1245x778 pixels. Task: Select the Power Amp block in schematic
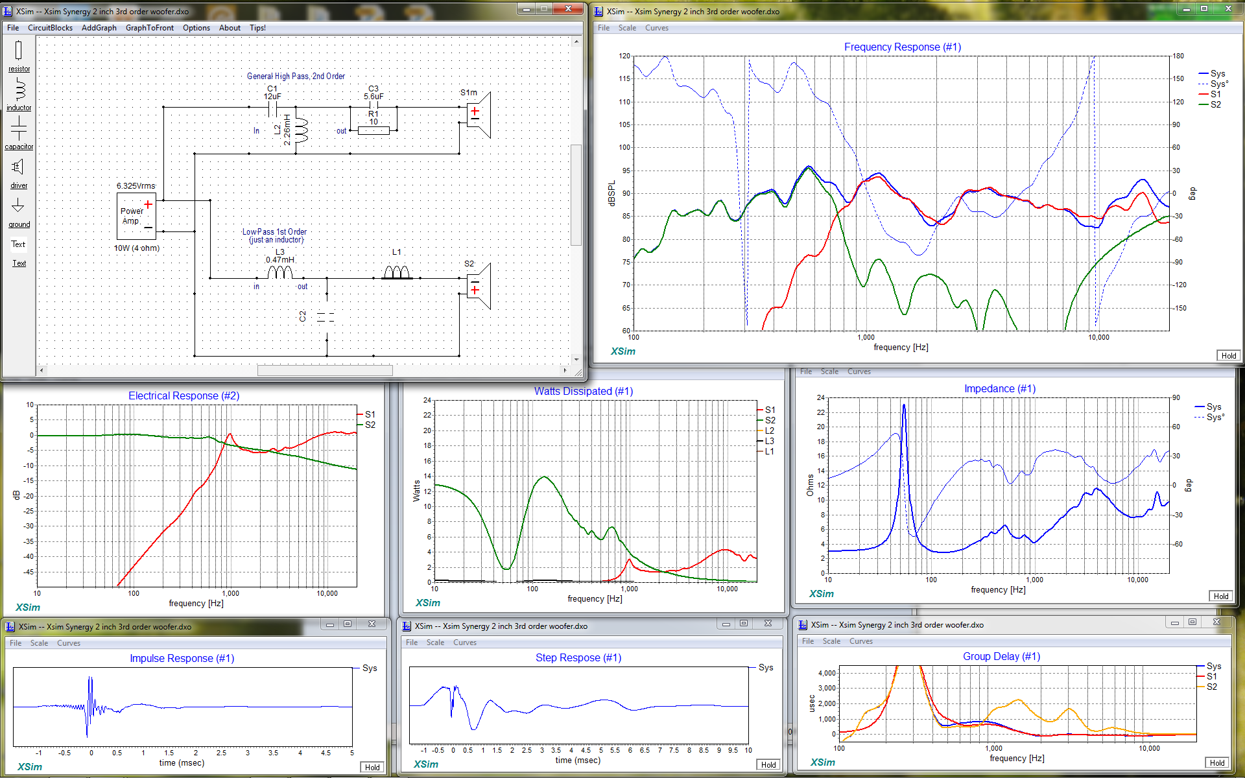coord(136,215)
